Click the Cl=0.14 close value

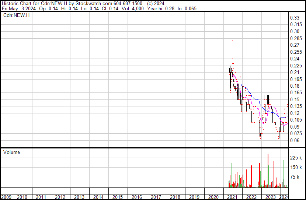coord(110,8)
